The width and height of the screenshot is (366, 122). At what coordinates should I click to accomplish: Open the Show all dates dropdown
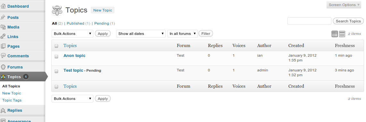(x=141, y=34)
